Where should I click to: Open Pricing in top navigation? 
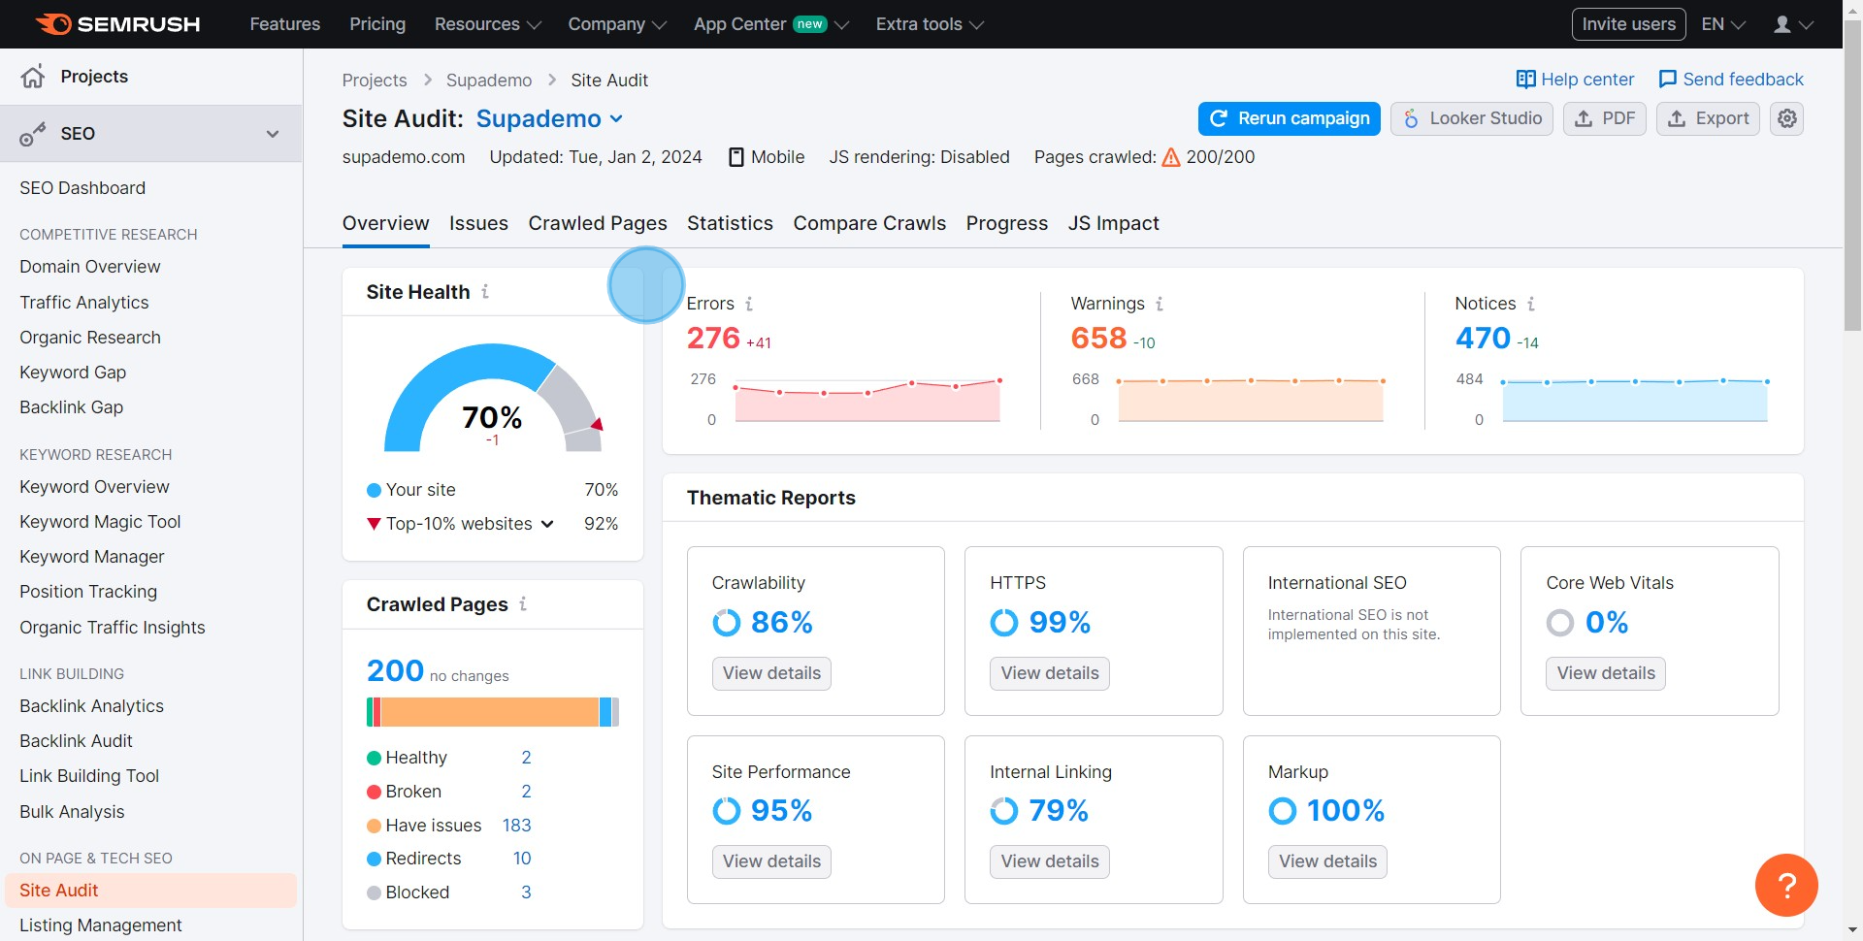[377, 24]
